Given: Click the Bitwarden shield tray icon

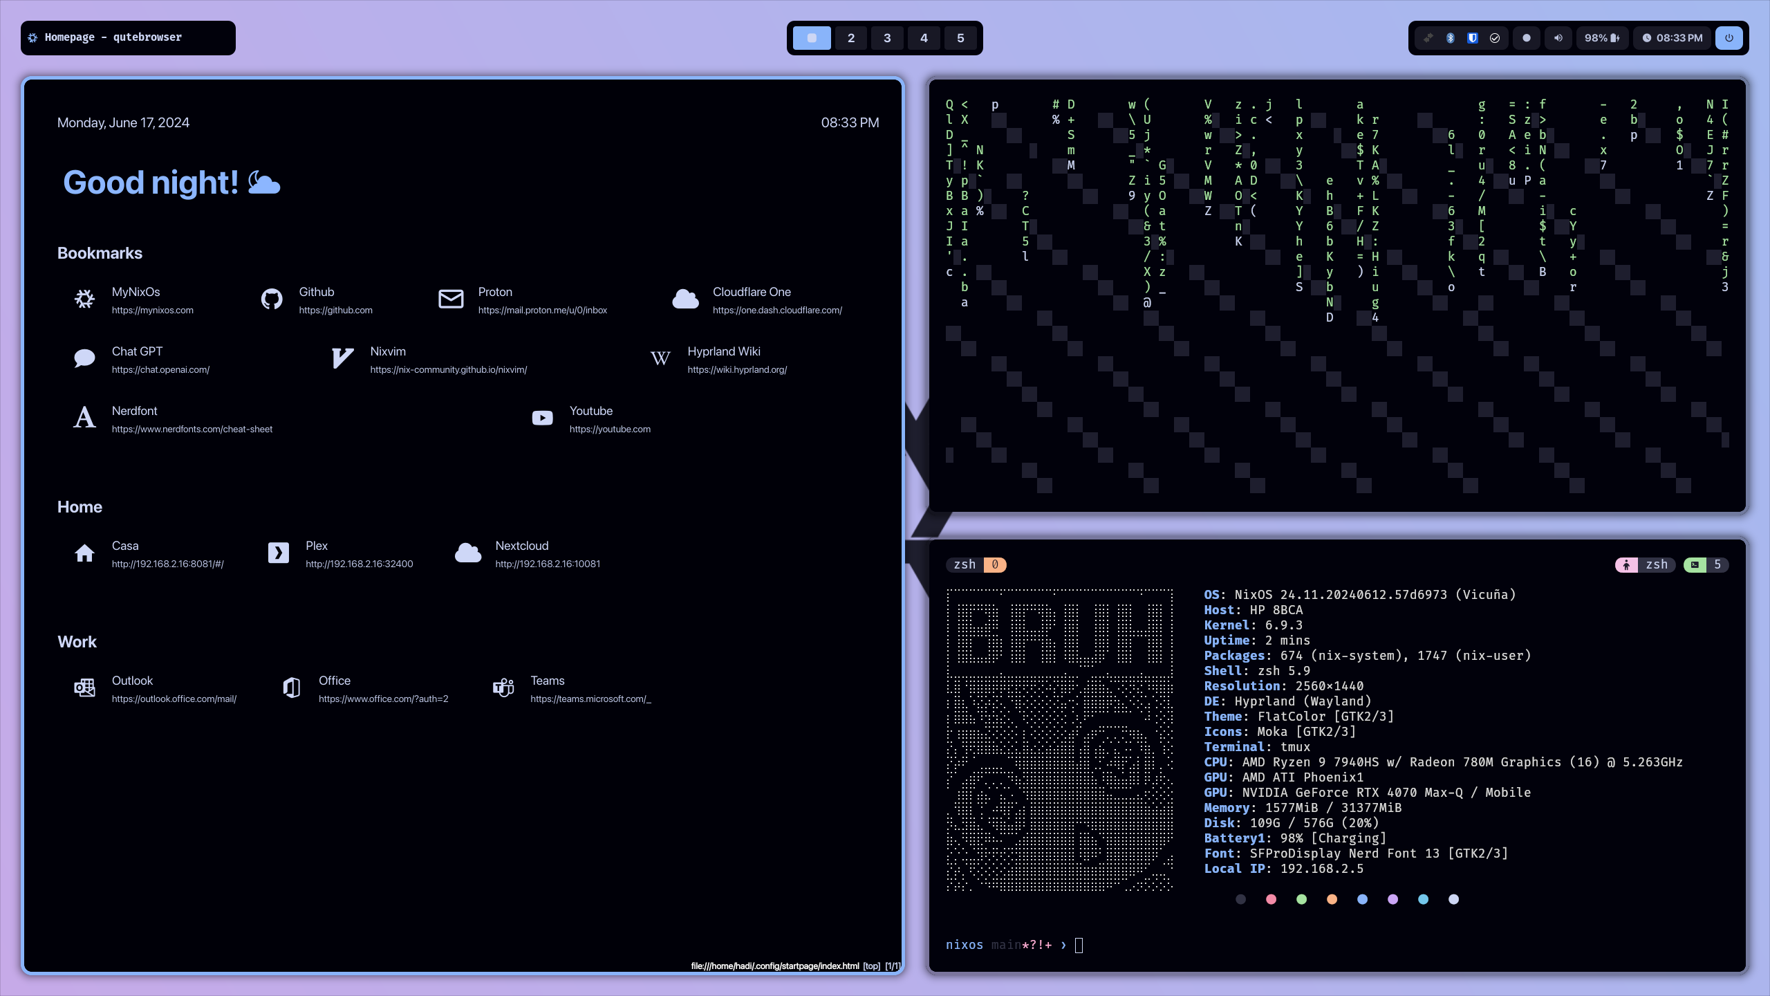Looking at the screenshot, I should pos(1473,38).
